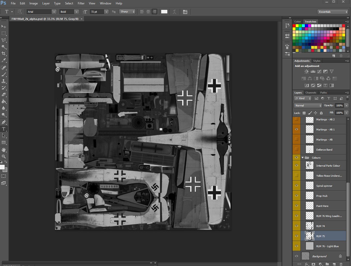
Task: Right-align the text
Action: [154, 12]
